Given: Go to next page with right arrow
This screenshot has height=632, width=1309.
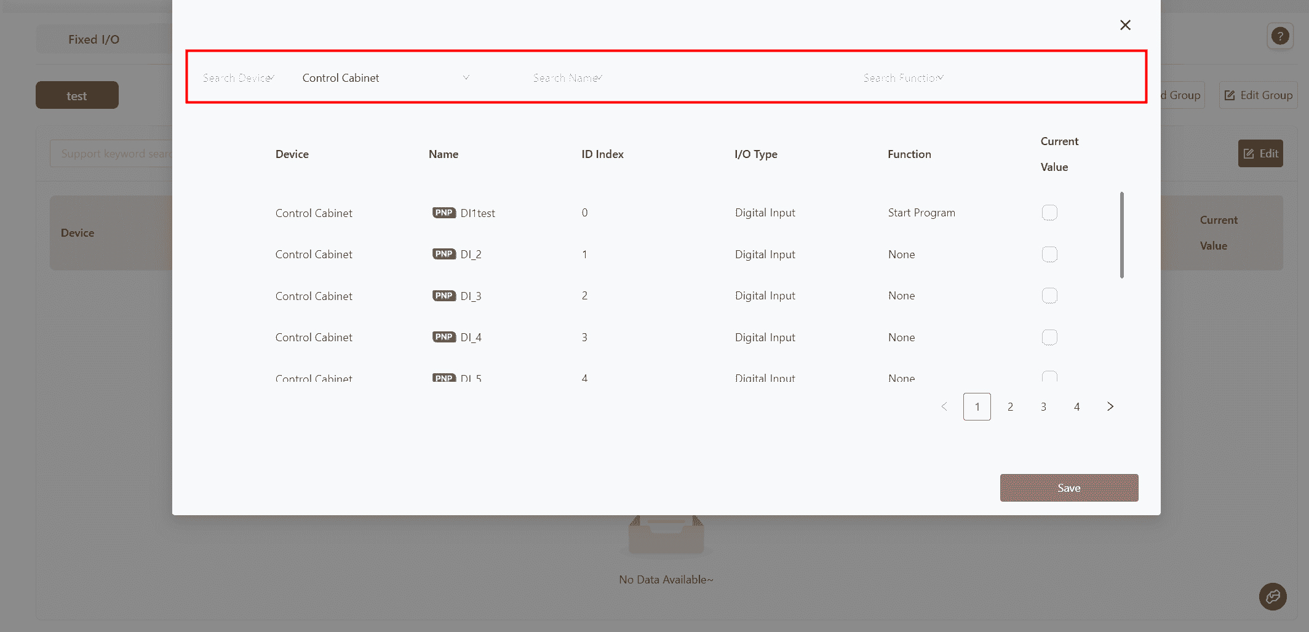Looking at the screenshot, I should 1110,406.
